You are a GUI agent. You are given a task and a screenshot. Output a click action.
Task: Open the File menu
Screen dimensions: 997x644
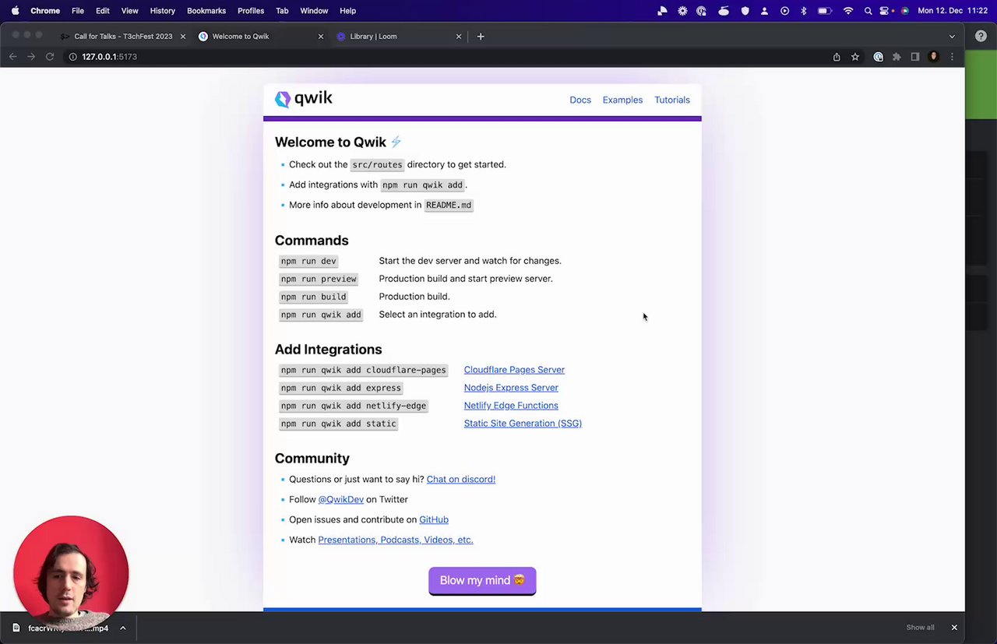point(78,11)
